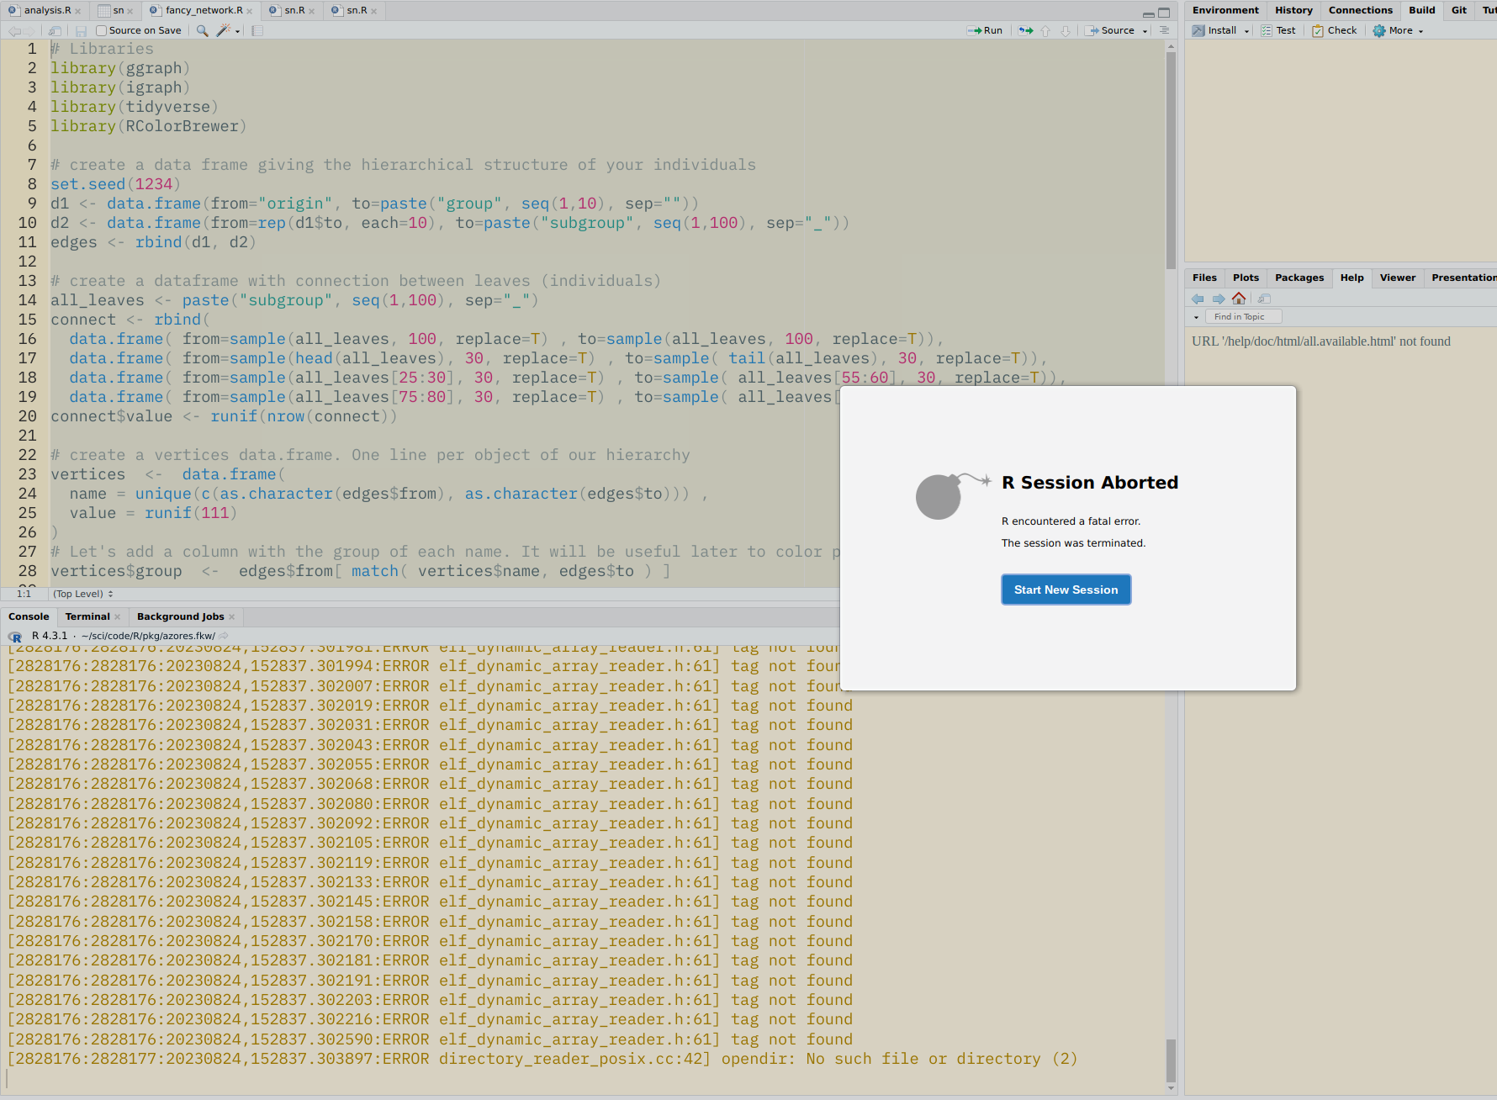Image resolution: width=1497 pixels, height=1100 pixels.
Task: Re-run the previous code region
Action: [x=1024, y=30]
